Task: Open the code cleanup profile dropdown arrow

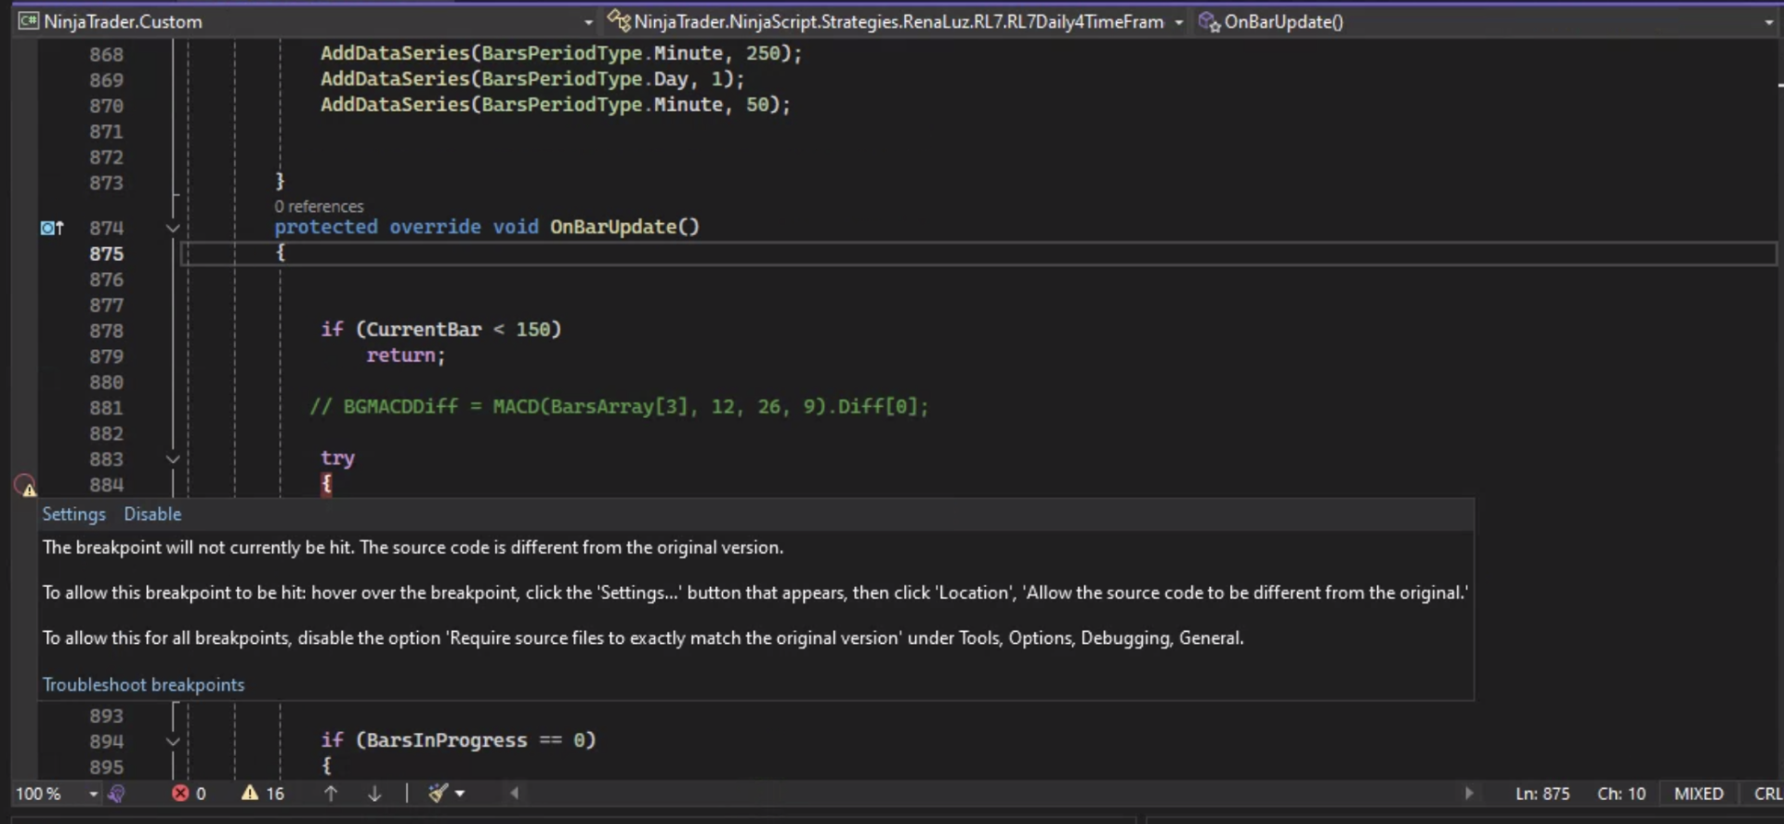Action: [460, 793]
